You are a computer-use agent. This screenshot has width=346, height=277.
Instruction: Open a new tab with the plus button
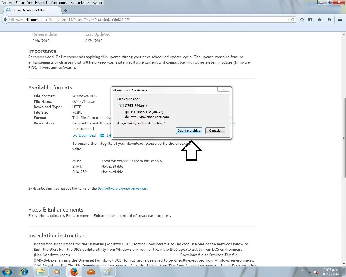point(66,10)
